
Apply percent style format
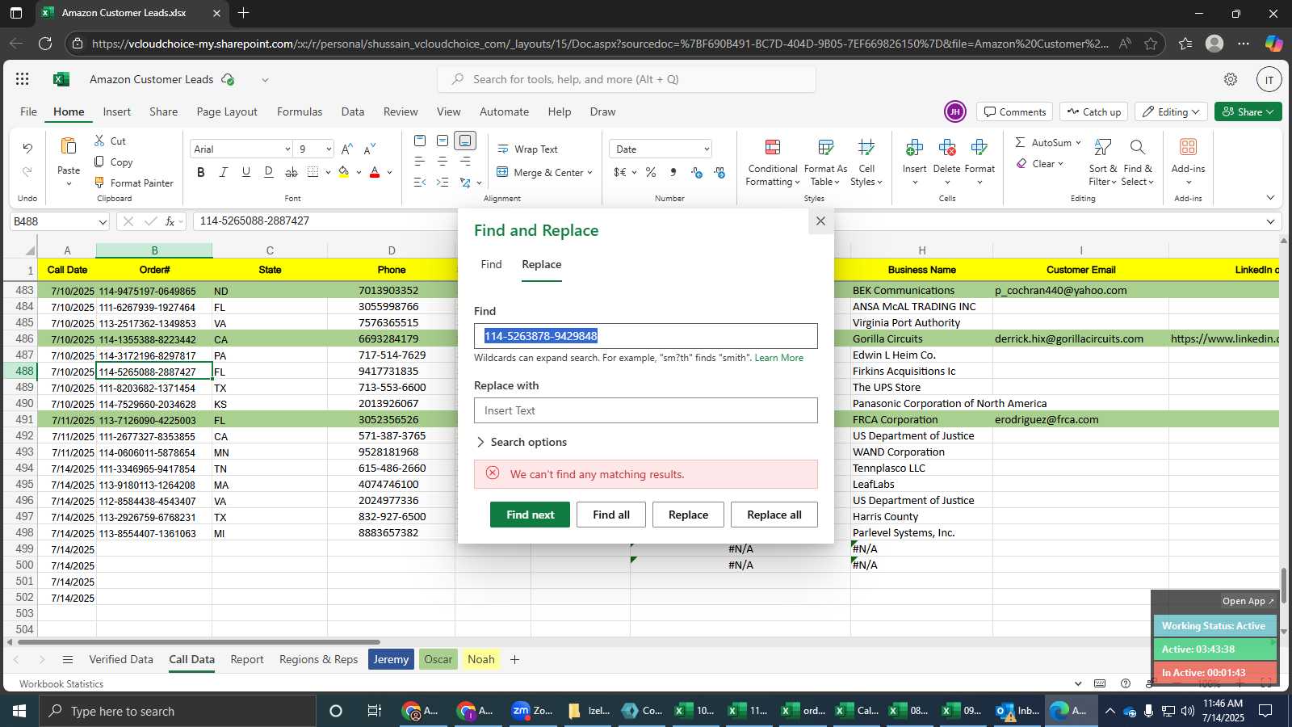[651, 172]
